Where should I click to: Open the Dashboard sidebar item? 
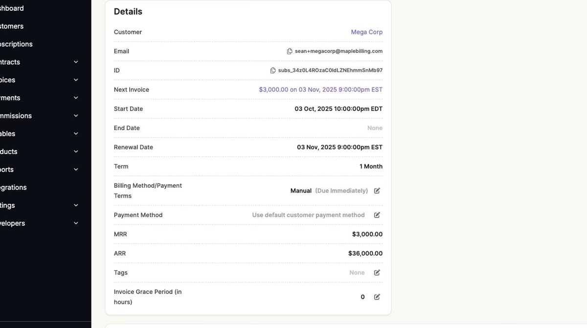[x=12, y=8]
